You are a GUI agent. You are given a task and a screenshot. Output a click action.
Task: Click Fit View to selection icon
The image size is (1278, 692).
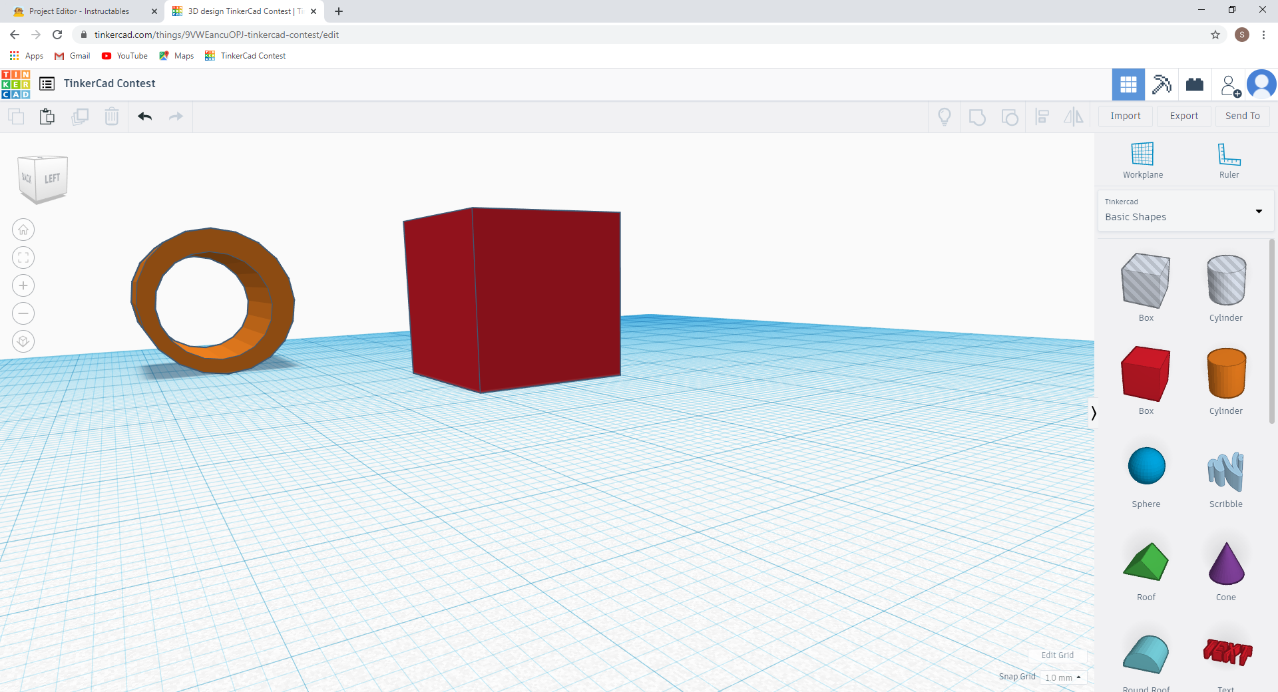[x=23, y=258]
